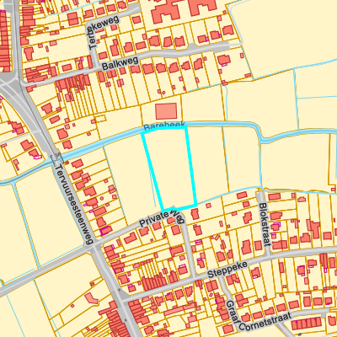Select the large square building above Barebeek

(166, 111)
